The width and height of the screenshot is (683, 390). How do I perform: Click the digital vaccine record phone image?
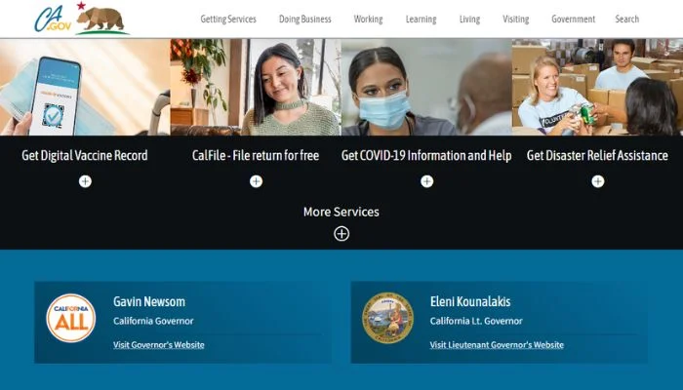click(85, 87)
